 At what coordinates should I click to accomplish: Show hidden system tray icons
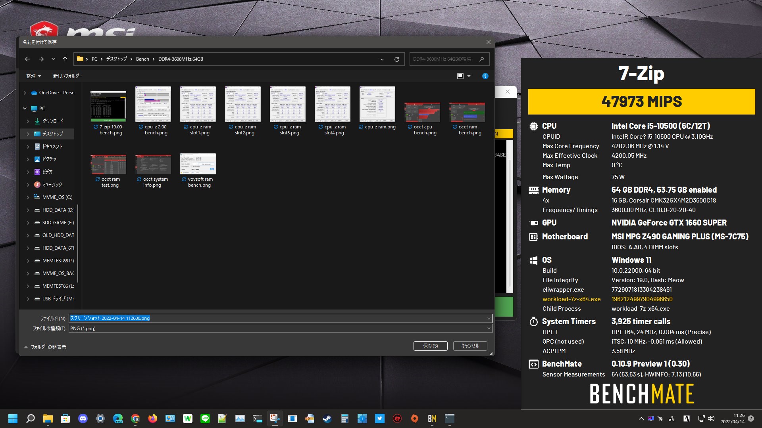coord(641,418)
